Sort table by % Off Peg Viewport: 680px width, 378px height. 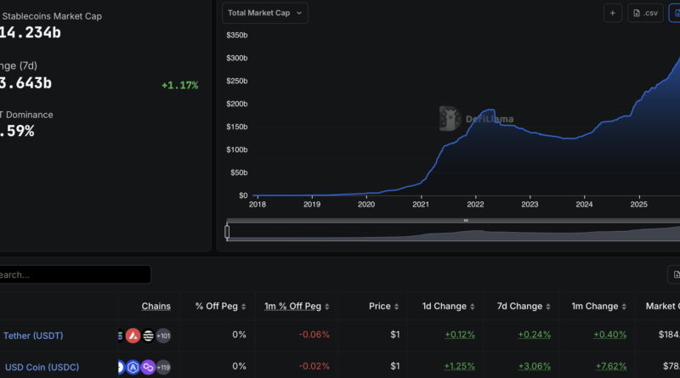pyautogui.click(x=222, y=306)
